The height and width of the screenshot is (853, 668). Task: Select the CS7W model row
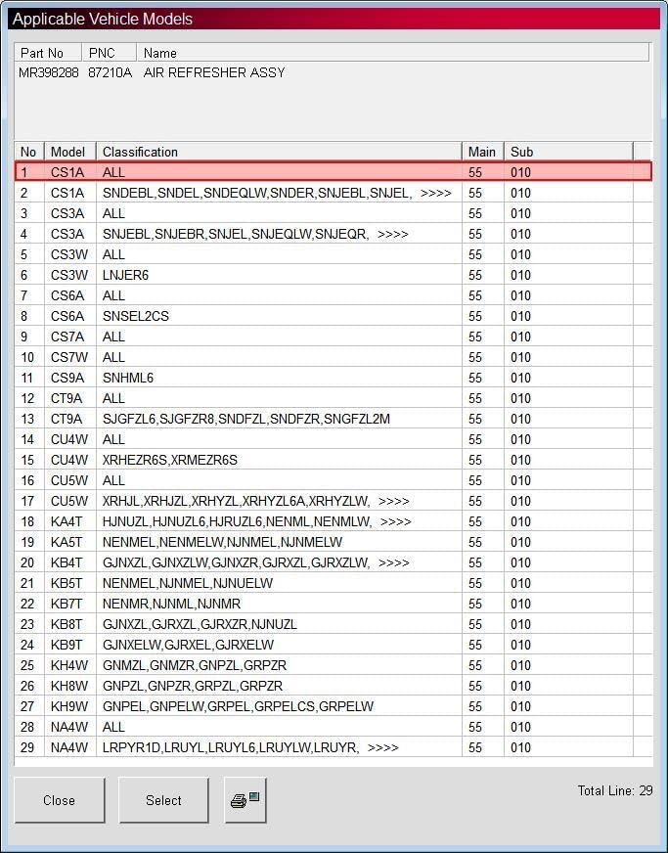(333, 357)
